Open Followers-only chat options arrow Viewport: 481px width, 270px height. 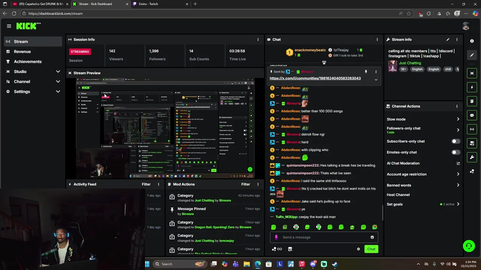pyautogui.click(x=458, y=130)
